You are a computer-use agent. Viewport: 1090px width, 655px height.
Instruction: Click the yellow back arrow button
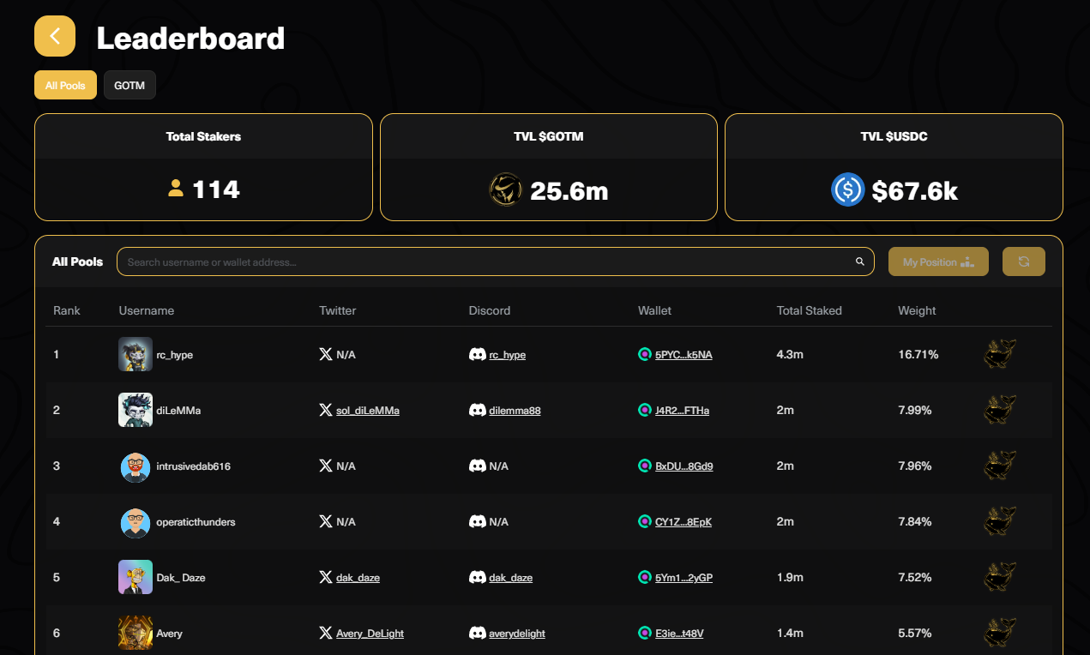[55, 36]
